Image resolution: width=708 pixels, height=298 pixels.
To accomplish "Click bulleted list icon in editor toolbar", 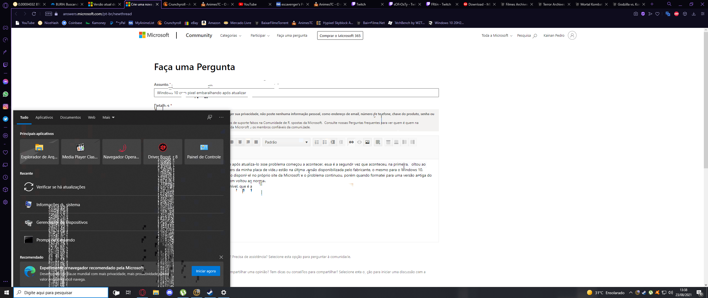I will tap(325, 142).
